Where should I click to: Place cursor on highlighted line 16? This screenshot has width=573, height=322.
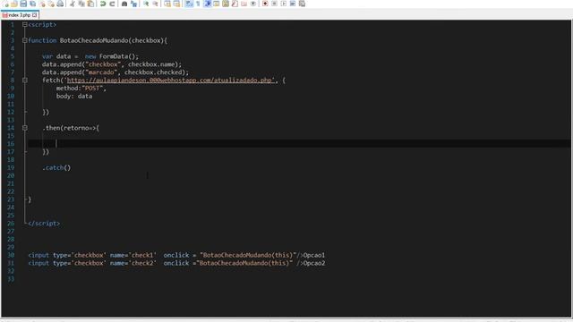point(298,143)
